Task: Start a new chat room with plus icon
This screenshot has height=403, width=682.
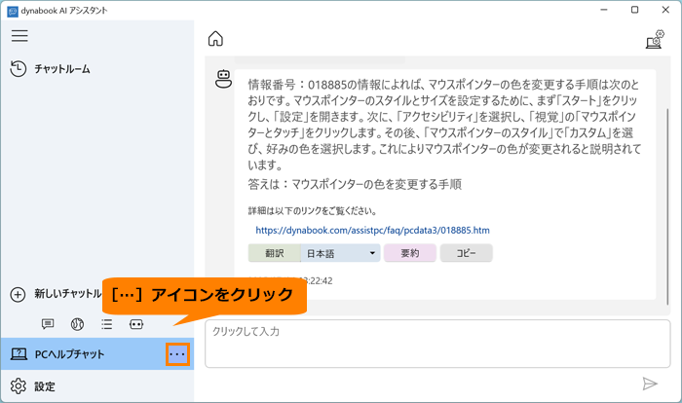Action: point(18,294)
